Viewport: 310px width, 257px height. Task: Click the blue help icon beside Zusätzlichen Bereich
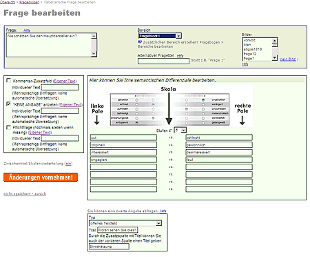[140, 42]
